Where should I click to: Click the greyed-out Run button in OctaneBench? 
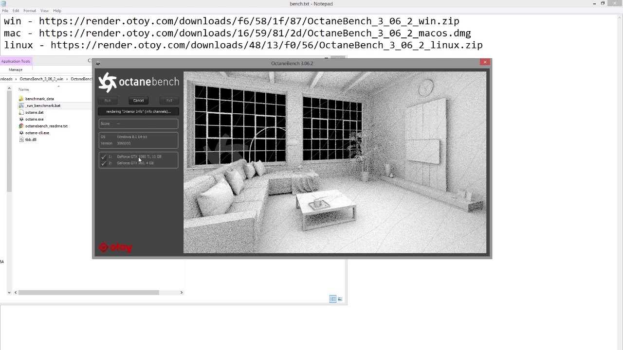108,101
